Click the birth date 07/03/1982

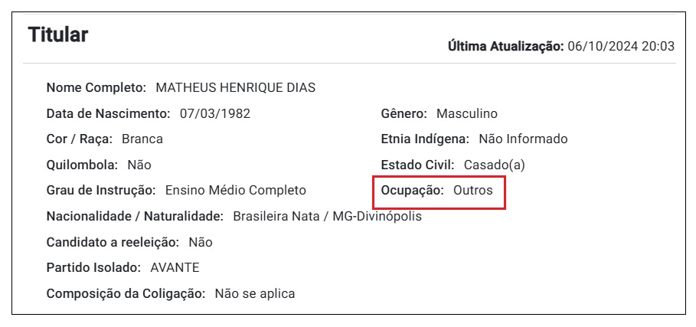[215, 113]
